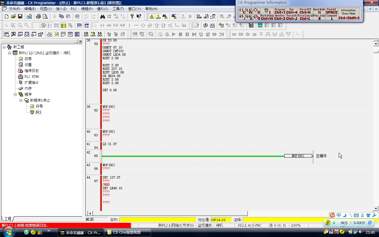Open the 错误日志 error log item
379x237 pixels.
(31, 71)
